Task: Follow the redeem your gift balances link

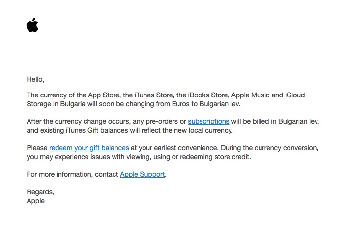Action: point(89,148)
